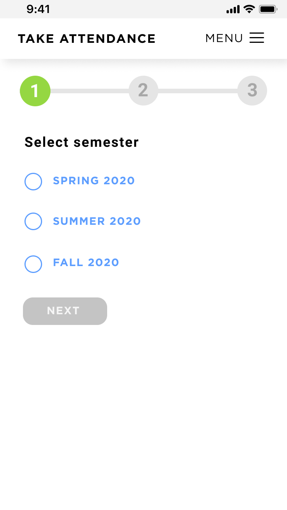Select the Fall 2020 radio button
Screen dimensions: 287x510
click(x=33, y=264)
